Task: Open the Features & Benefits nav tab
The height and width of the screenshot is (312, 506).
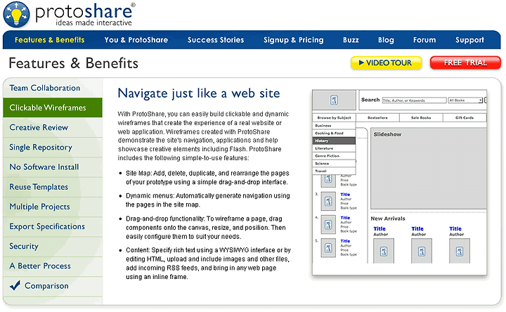Action: 49,40
